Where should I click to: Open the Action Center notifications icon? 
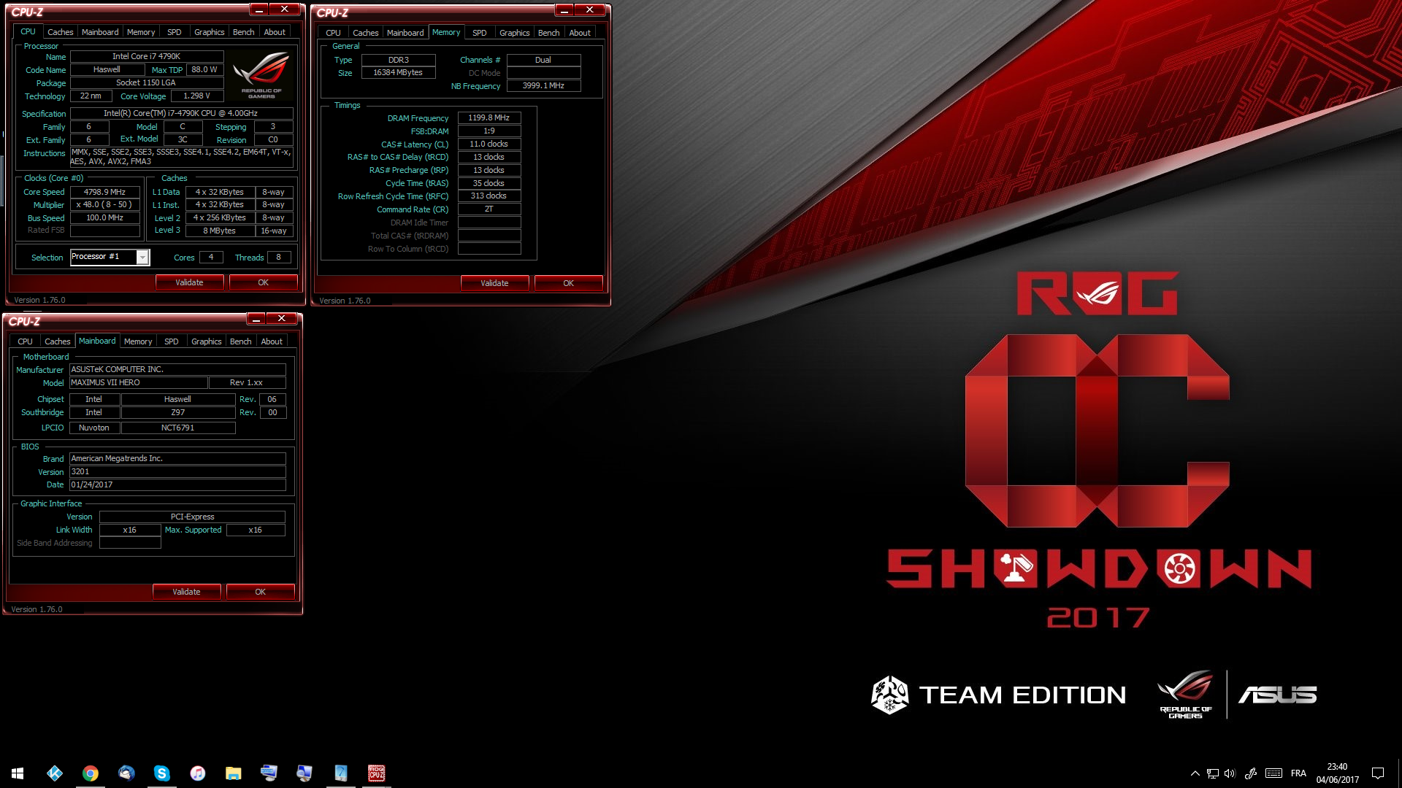coord(1378,773)
